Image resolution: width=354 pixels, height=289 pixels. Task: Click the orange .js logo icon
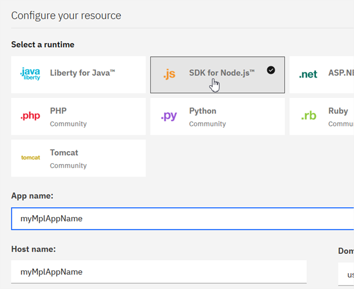tap(169, 74)
